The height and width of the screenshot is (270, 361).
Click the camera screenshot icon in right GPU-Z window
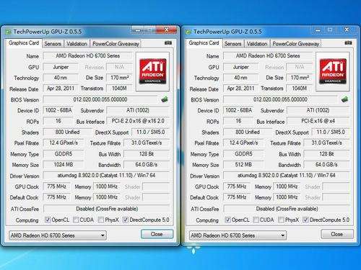pyautogui.click(x=348, y=43)
